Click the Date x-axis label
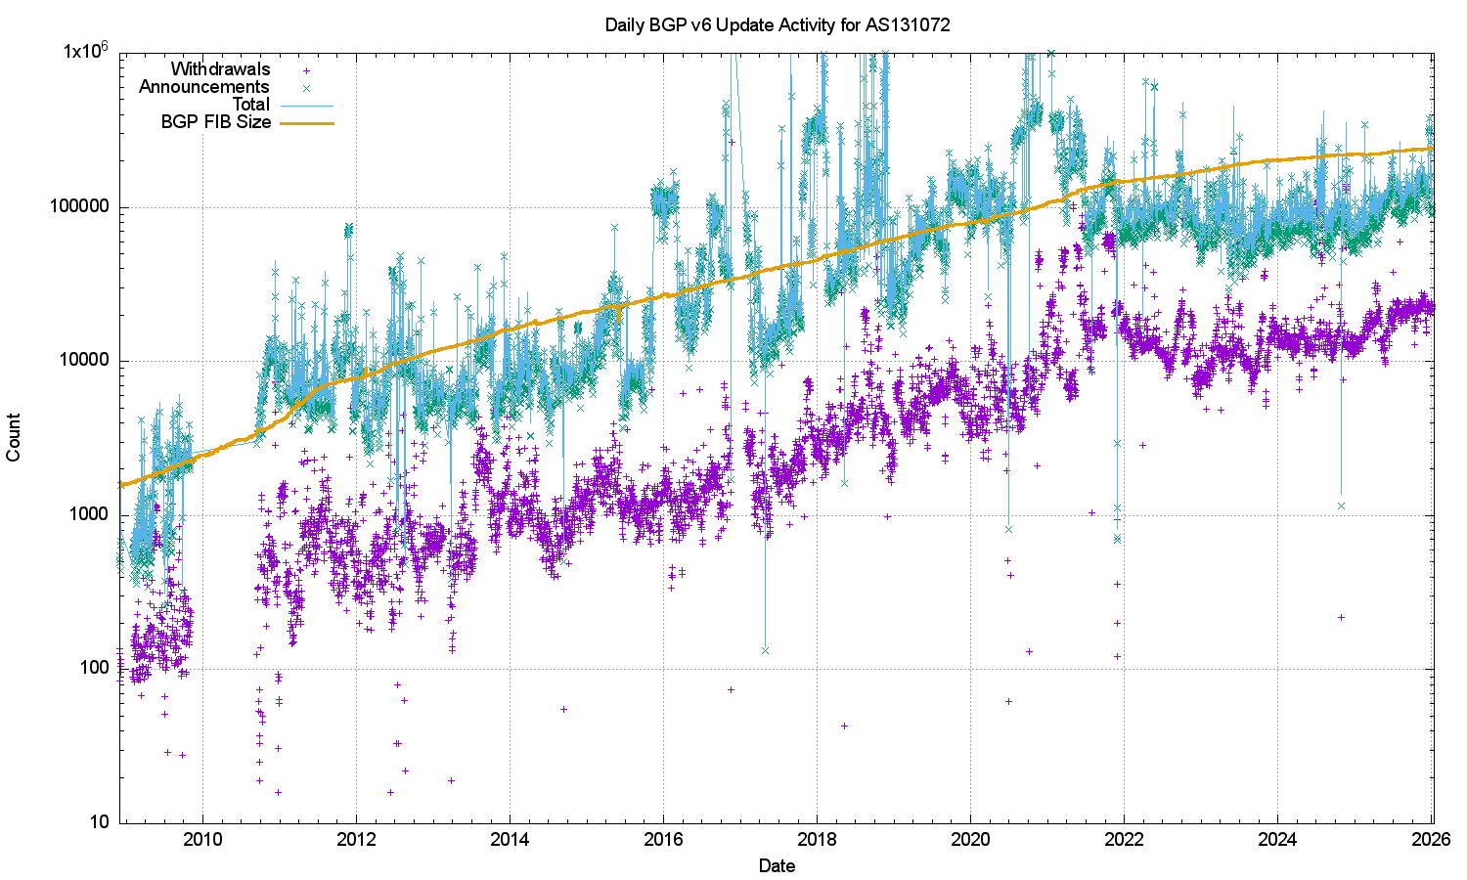Viewport: 1467px width, 880px height. (x=778, y=865)
